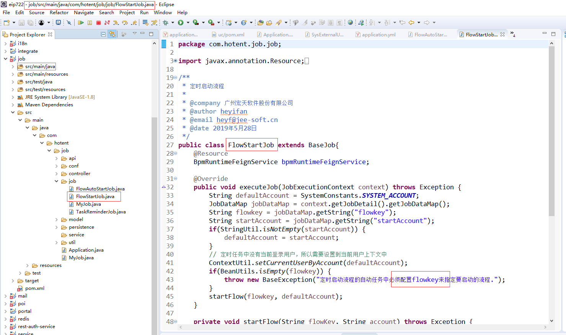This screenshot has height=335, width=566.
Task: Expand folded import statements on line 3
Action: tap(176, 61)
